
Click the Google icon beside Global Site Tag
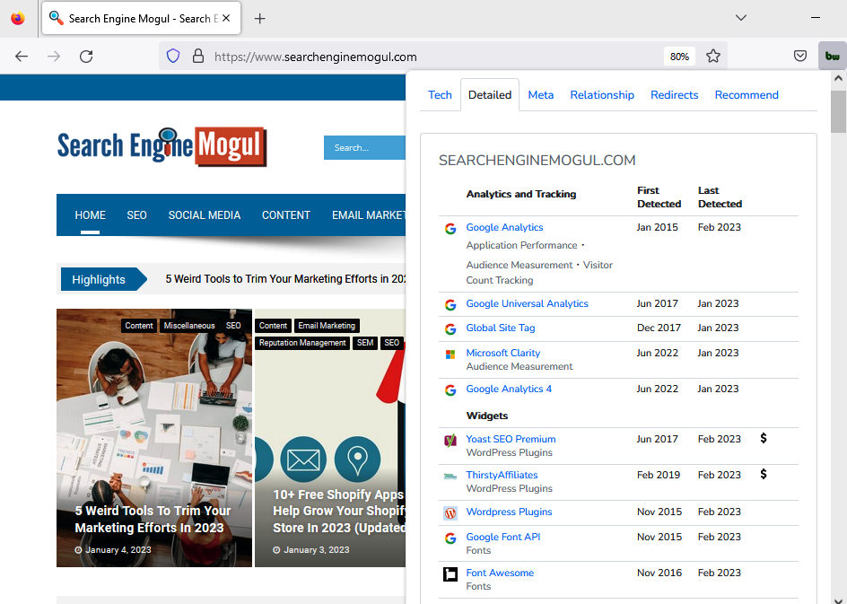point(450,329)
